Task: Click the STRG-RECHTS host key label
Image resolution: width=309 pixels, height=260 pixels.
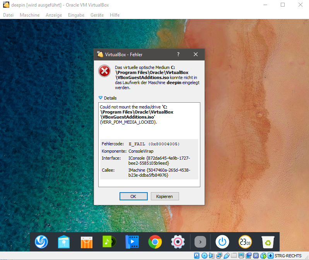Action: click(x=288, y=256)
